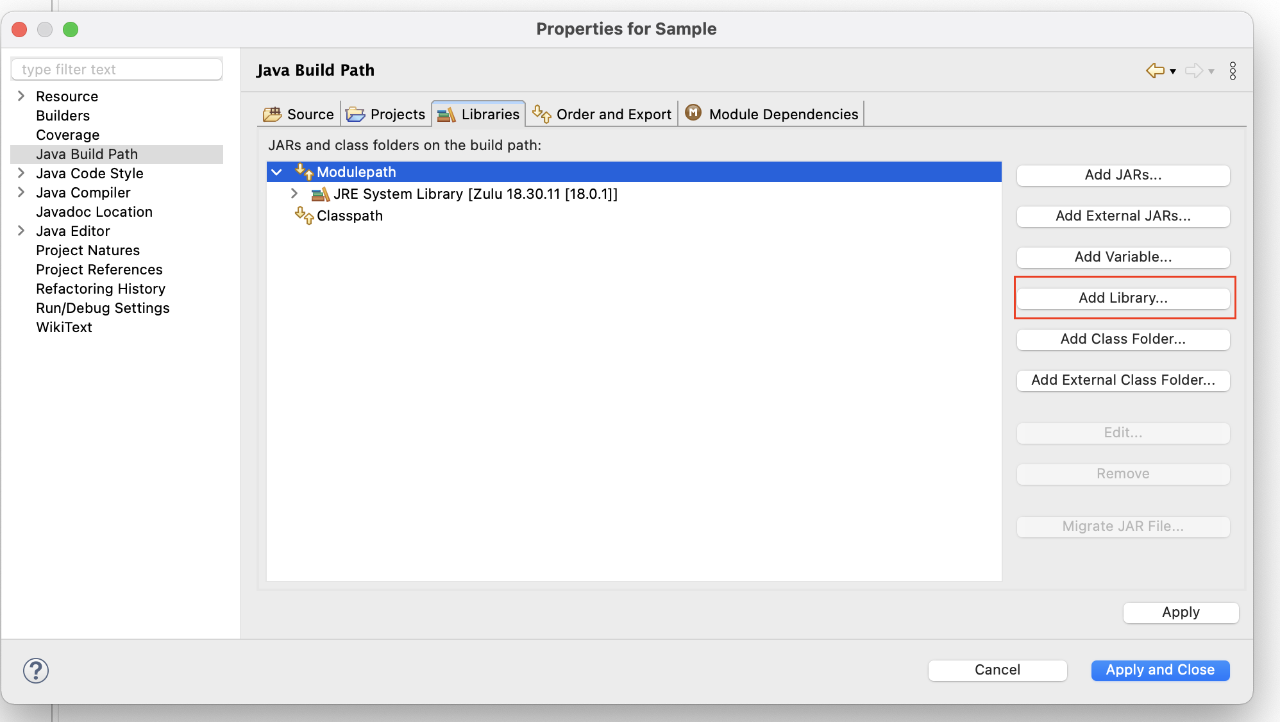Click the help question mark icon
The image size is (1280, 722).
tap(36, 671)
